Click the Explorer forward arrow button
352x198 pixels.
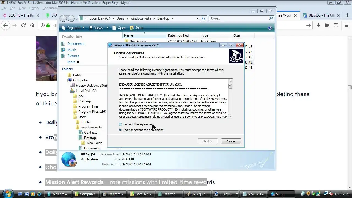tap(71, 18)
